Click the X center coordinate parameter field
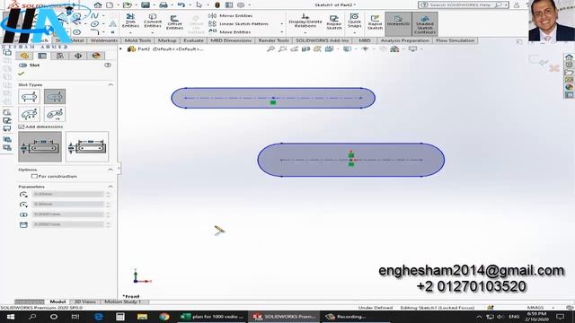 pos(68,194)
